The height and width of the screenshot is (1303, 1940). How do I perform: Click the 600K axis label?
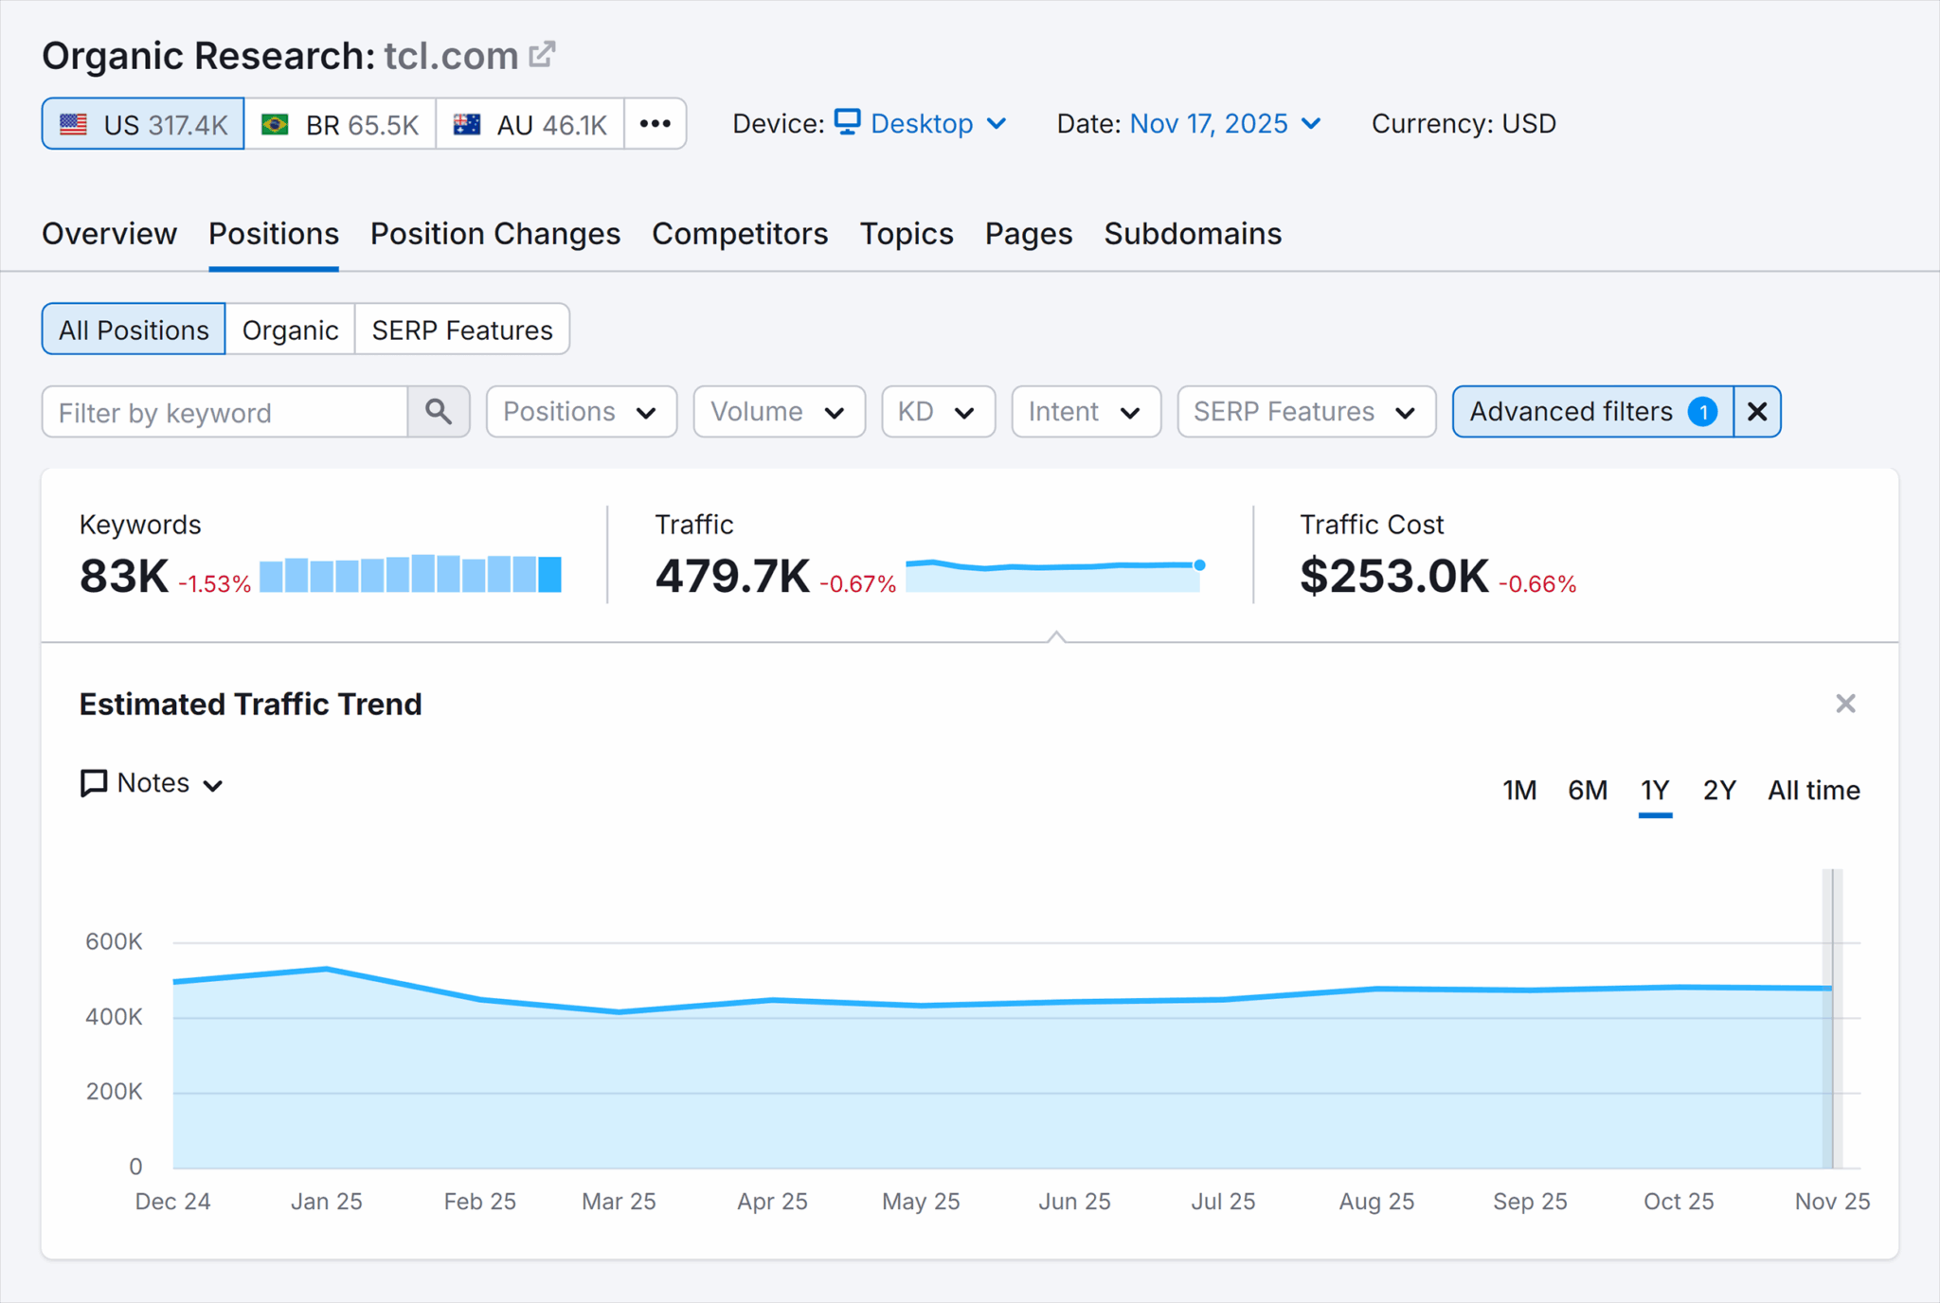coord(114,941)
